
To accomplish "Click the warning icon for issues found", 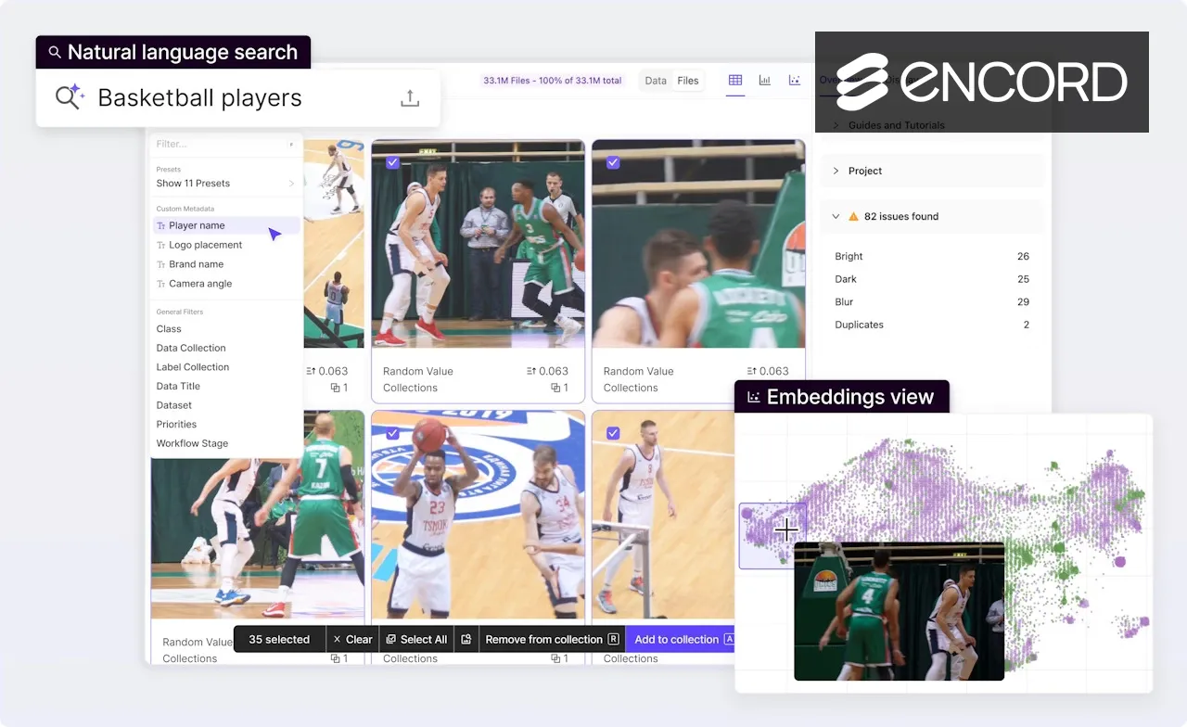I will pos(853,216).
